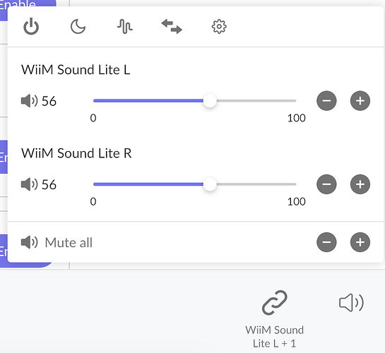Raise volume for all zones

(360, 242)
